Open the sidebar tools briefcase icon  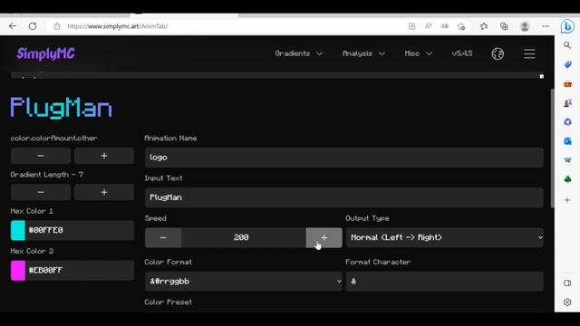567,84
